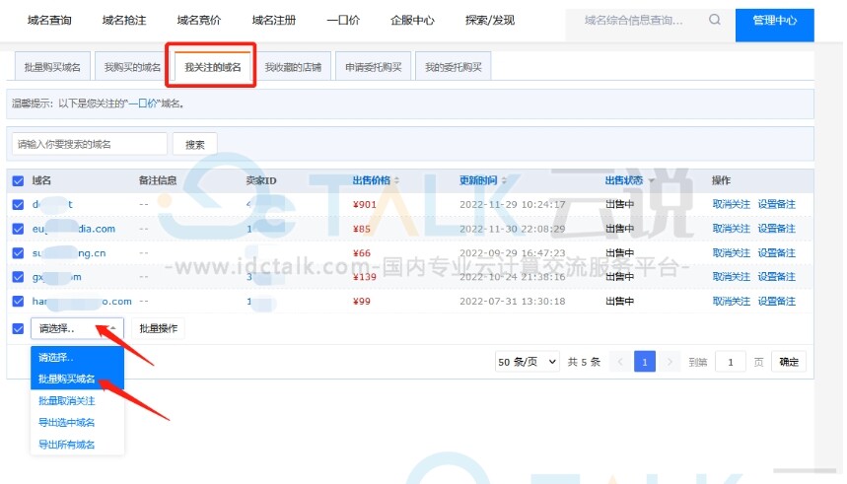The image size is (847, 484).
Task: Choose 请选择.. option in dropdown list
Action: pyautogui.click(x=77, y=357)
